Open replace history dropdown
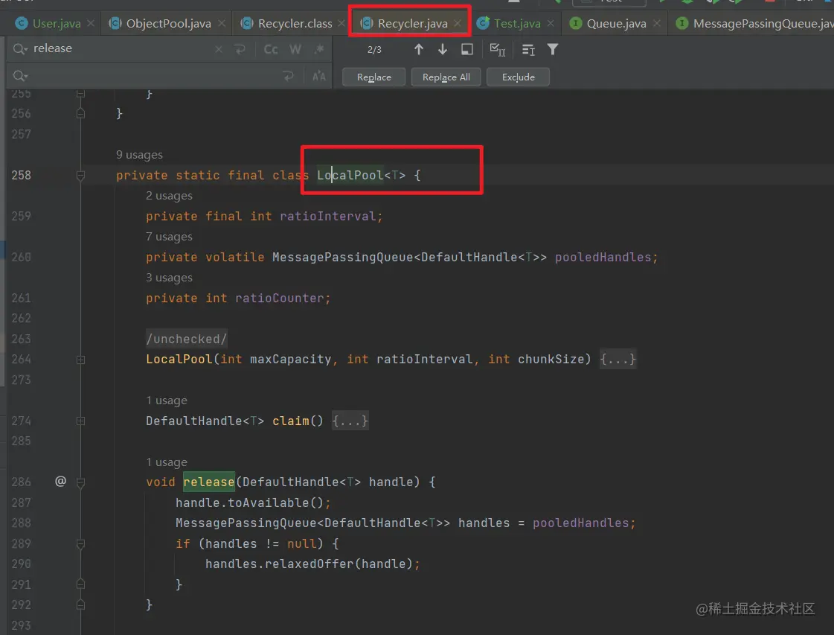Image resolution: width=834 pixels, height=635 pixels. [x=20, y=76]
